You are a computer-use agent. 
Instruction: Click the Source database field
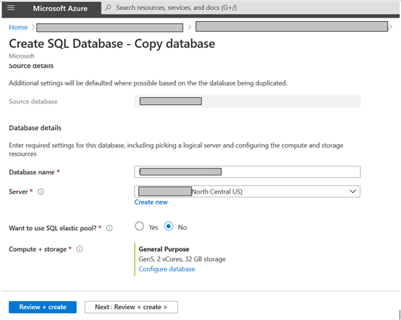pos(247,101)
